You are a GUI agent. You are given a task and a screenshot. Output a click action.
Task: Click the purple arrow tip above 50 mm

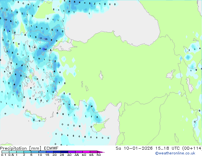(101, 152)
